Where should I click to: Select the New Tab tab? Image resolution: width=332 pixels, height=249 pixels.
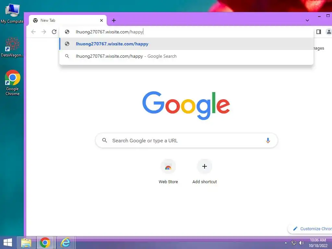point(68,20)
